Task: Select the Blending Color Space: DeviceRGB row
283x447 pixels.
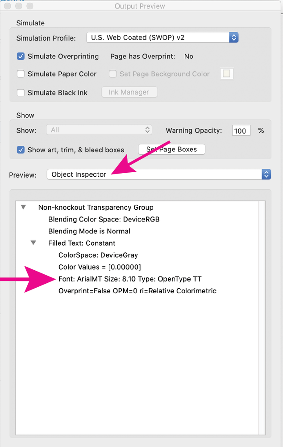Action: pyautogui.click(x=104, y=219)
